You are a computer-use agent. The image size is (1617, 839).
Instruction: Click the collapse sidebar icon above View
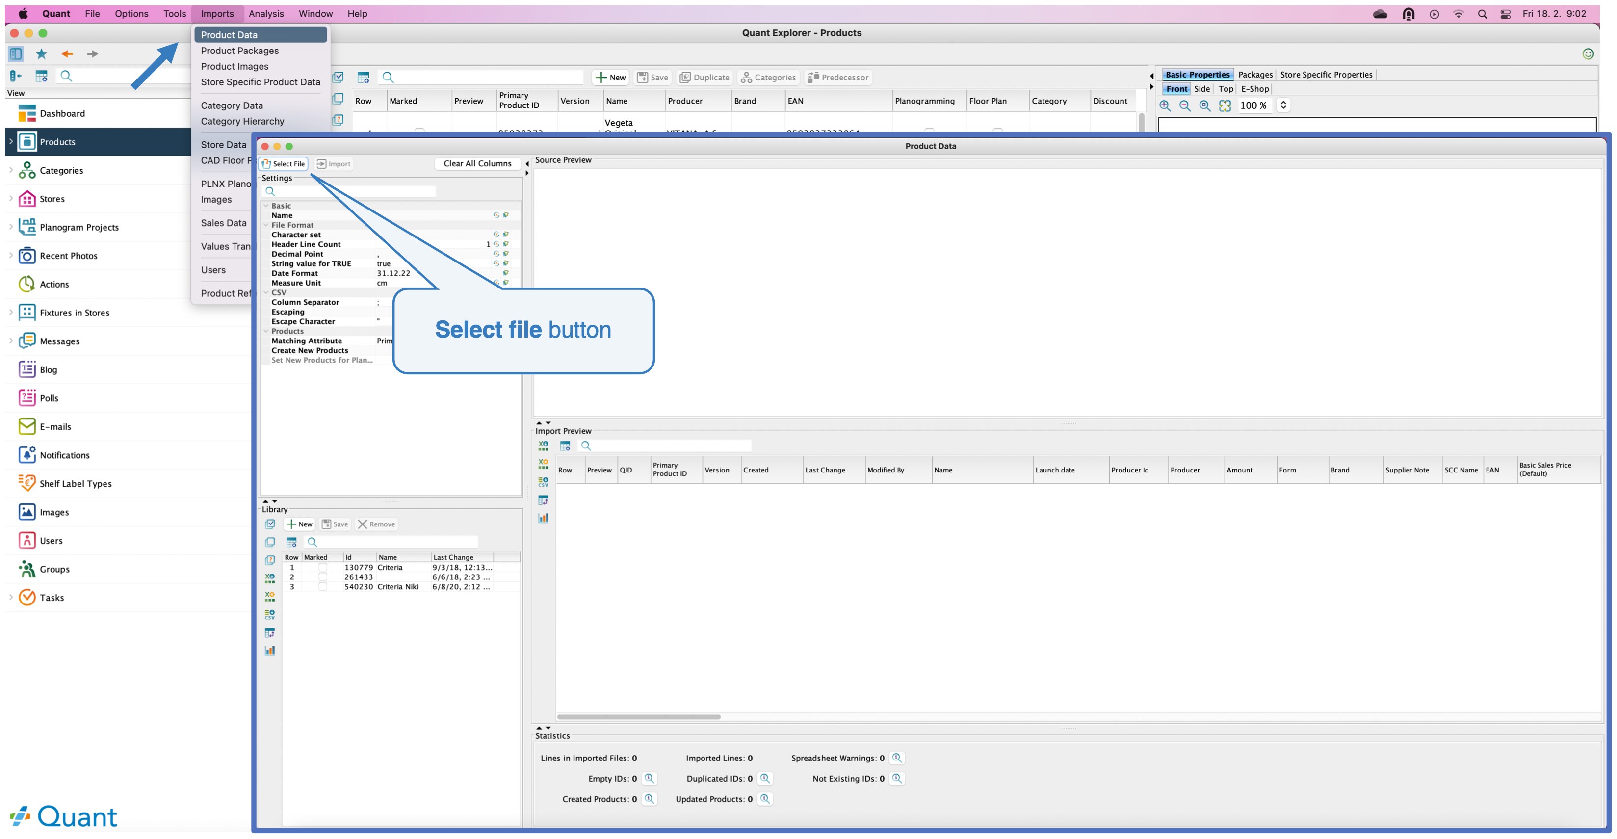click(x=16, y=76)
